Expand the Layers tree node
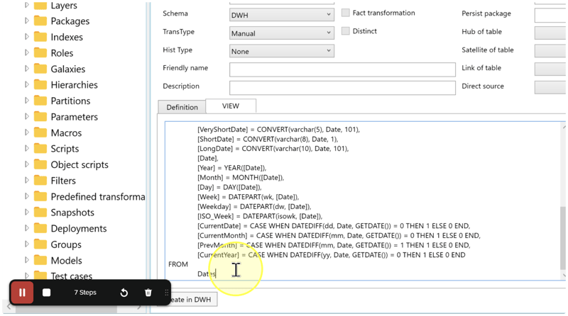The image size is (568, 316). (x=26, y=5)
